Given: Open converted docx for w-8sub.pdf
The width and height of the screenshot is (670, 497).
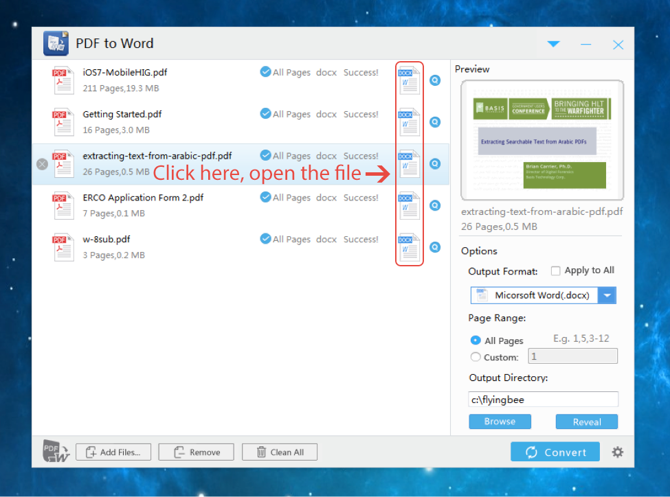Looking at the screenshot, I should click(x=409, y=248).
